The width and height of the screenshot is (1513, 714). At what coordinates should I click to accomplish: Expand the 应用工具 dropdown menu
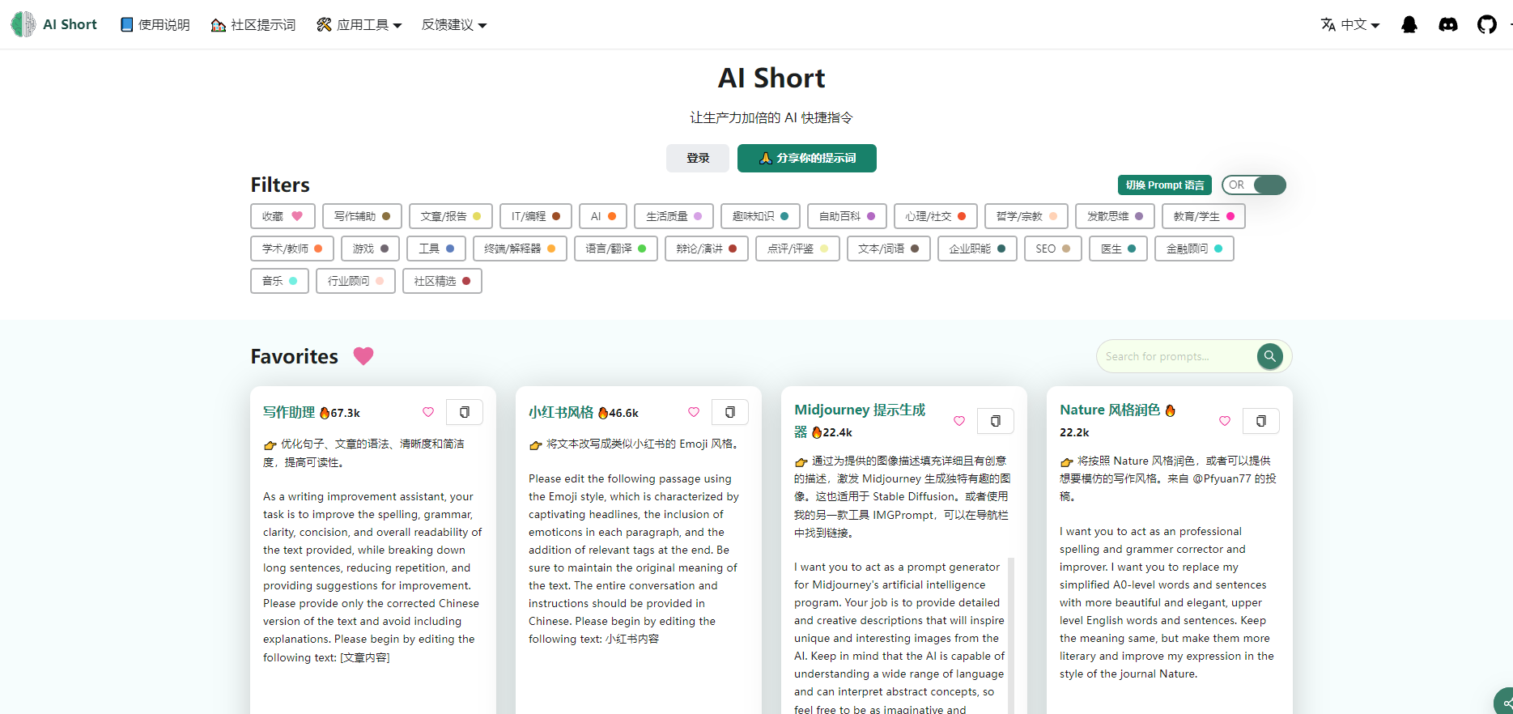pos(359,25)
